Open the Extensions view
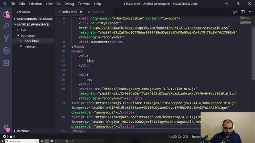The image size is (255, 143). pyautogui.click(x=6, y=63)
